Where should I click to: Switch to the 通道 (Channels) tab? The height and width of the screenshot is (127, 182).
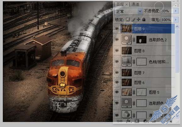[x=135, y=4]
